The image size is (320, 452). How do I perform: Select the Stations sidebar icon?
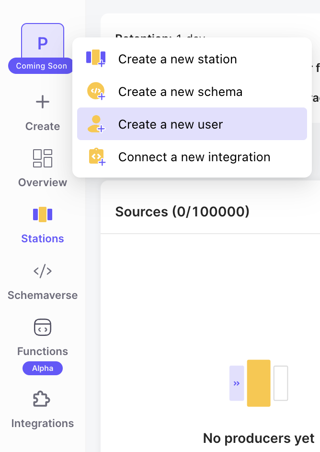43,214
